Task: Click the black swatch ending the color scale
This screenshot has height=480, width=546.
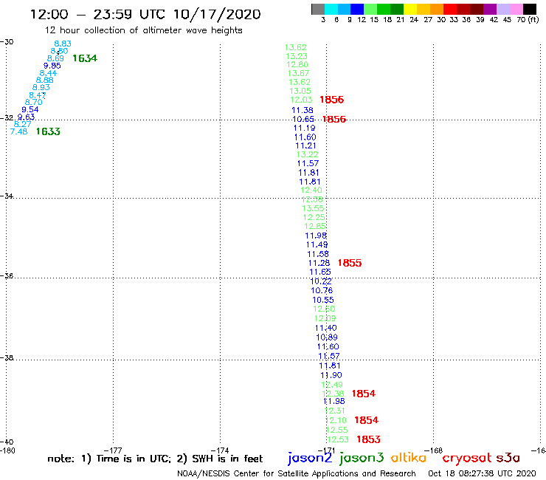Action: 530,9
